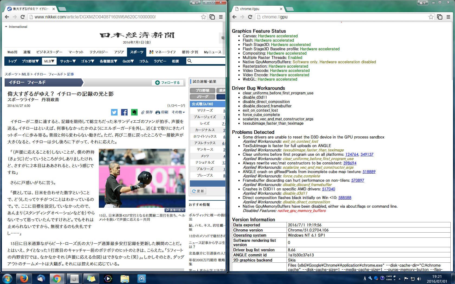Go back in chrome://gpu window
This screenshot has height=284, width=455.
point(235,17)
